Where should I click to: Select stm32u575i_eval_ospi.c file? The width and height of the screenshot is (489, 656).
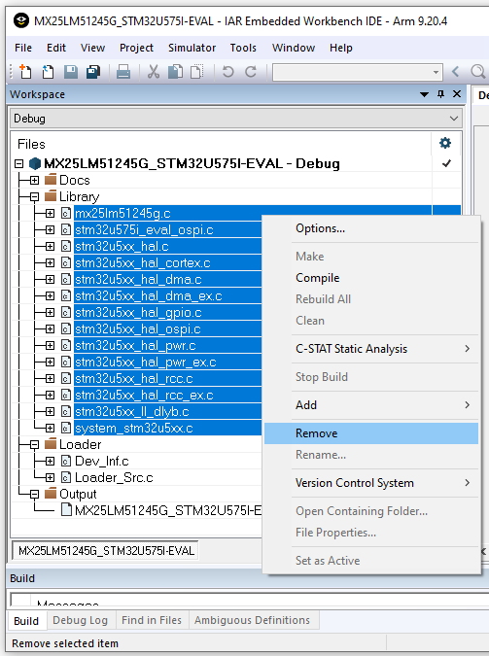coord(144,229)
